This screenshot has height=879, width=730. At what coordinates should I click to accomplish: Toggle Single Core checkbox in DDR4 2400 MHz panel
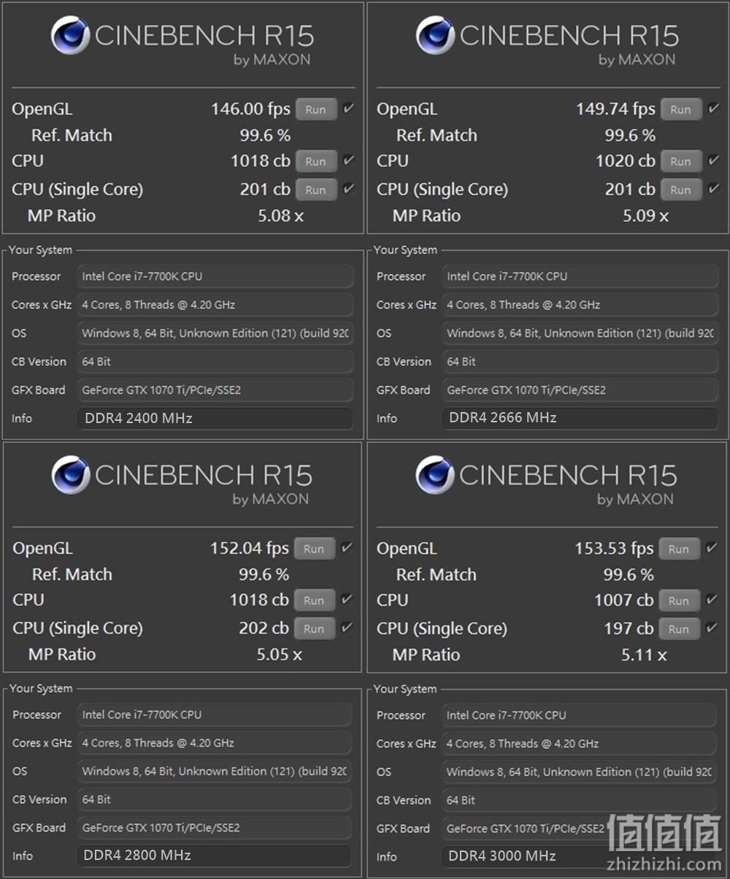[349, 189]
